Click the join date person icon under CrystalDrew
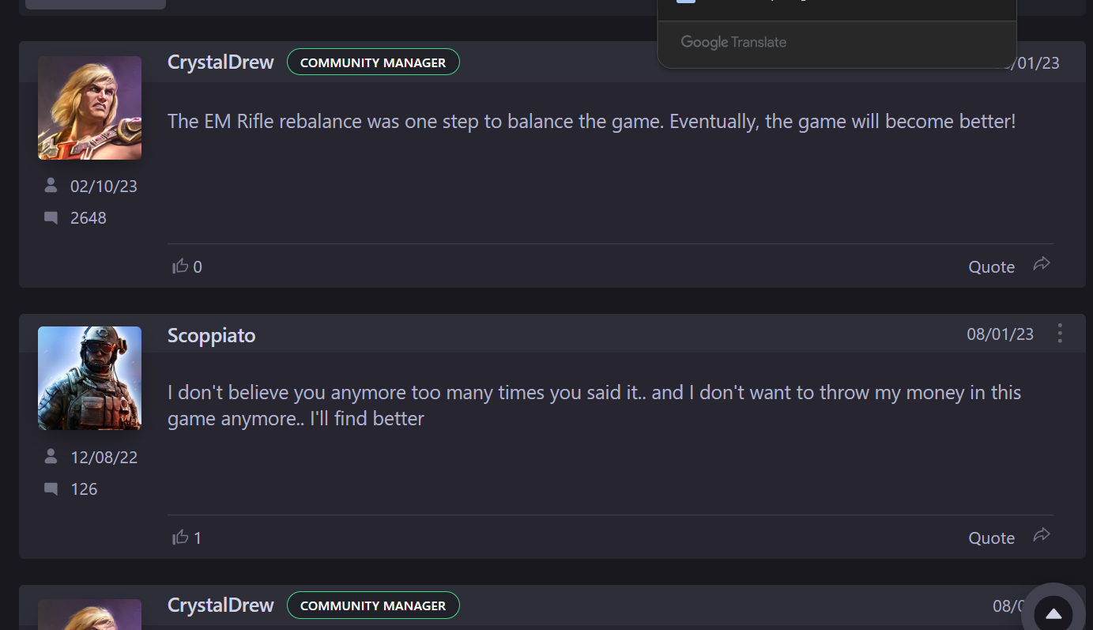Viewport: 1093px width, 630px height. (51, 186)
